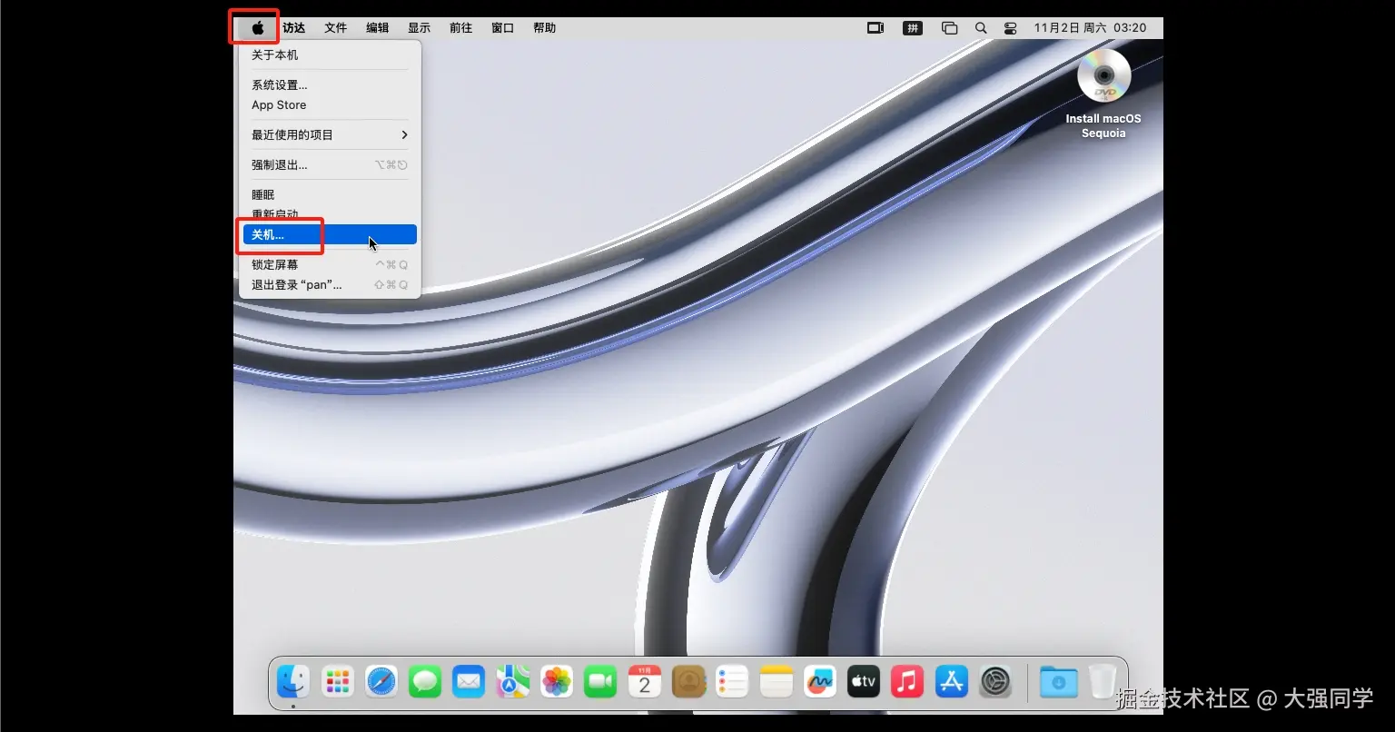
Task: Click 锁定屏幕 in the menu
Action: [275, 265]
